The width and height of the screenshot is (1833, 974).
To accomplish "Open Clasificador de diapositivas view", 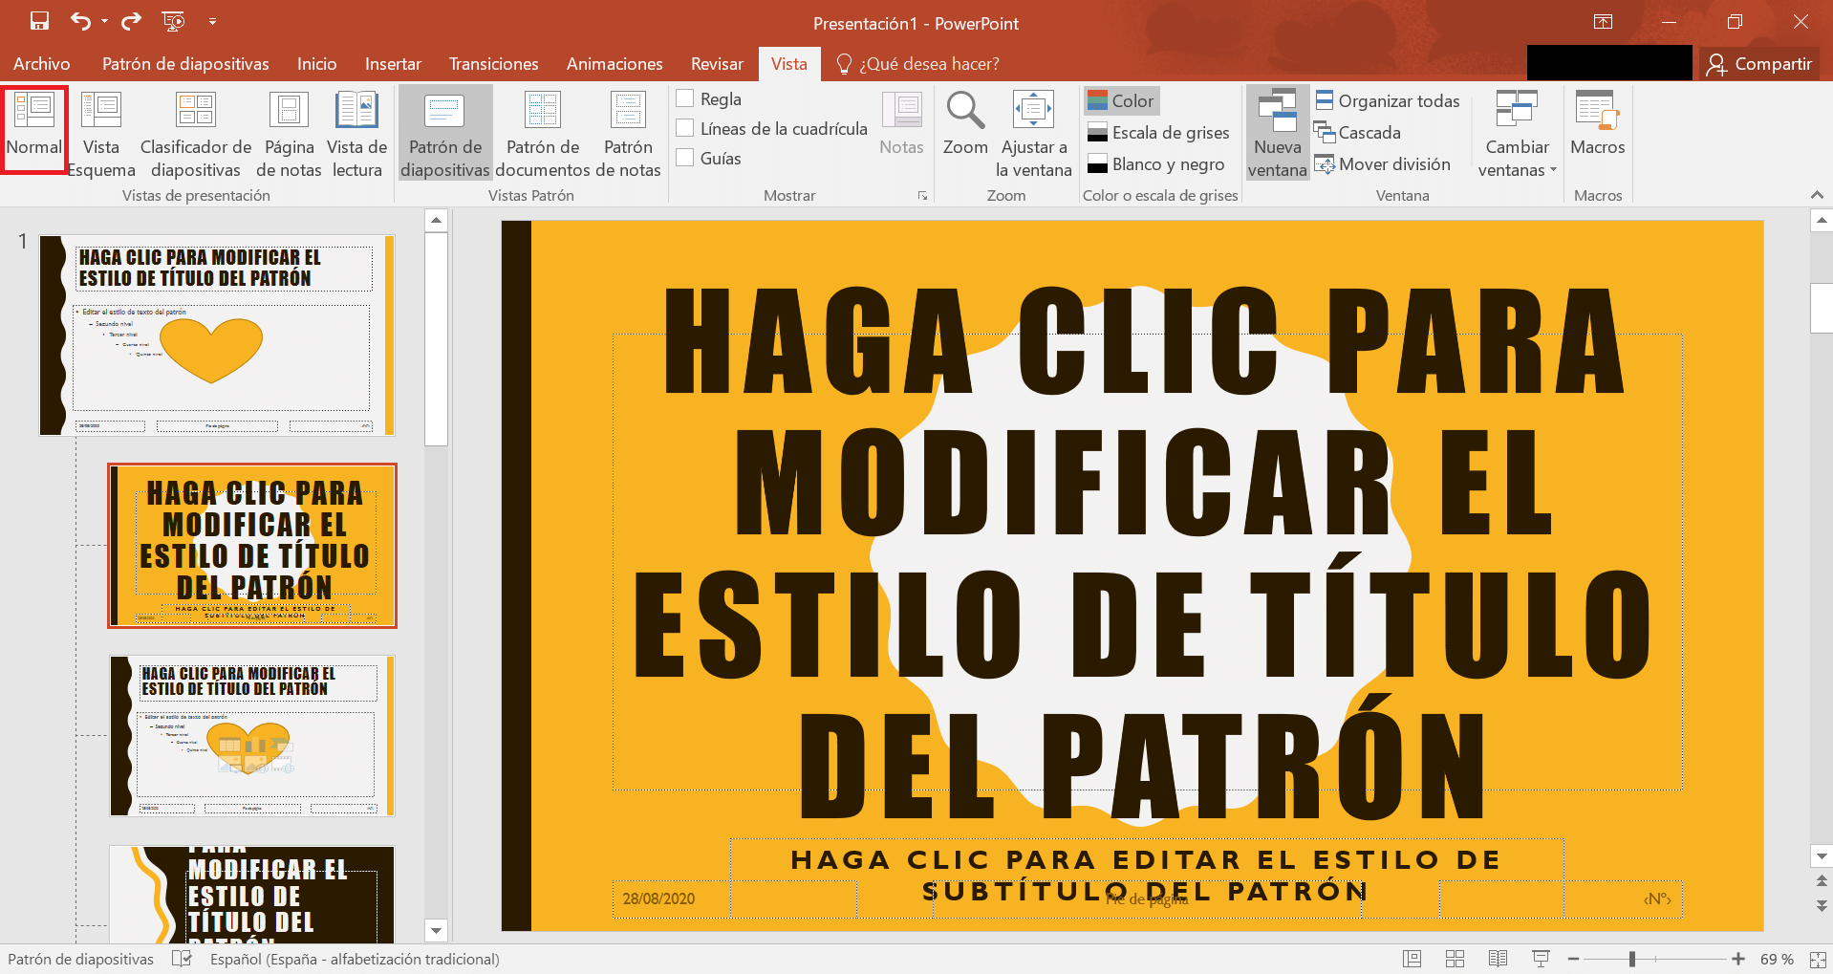I will (196, 134).
